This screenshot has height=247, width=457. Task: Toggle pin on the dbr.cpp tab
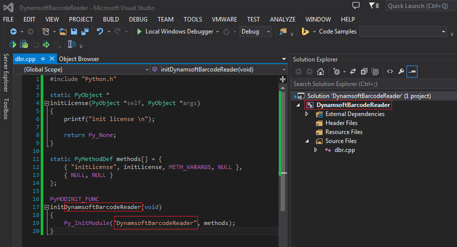pyautogui.click(x=43, y=59)
